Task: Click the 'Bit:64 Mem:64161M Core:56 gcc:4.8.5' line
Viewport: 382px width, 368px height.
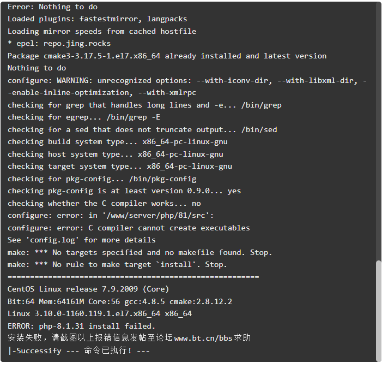Action: (120, 301)
